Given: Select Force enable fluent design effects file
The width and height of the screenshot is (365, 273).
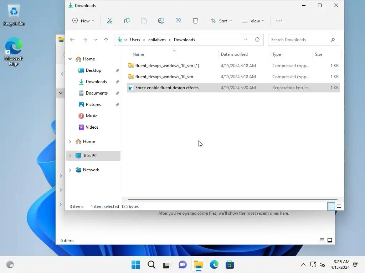Looking at the screenshot, I should pos(233,88).
